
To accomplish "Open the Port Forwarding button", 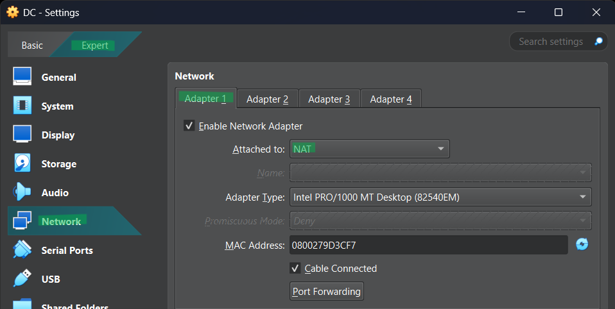I will tap(326, 291).
